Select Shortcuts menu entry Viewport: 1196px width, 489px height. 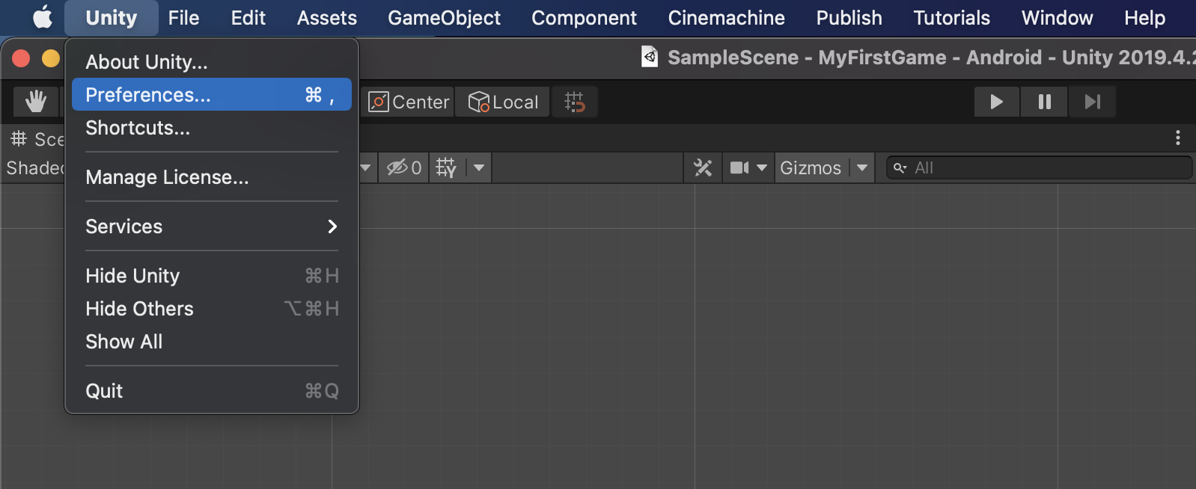point(212,128)
